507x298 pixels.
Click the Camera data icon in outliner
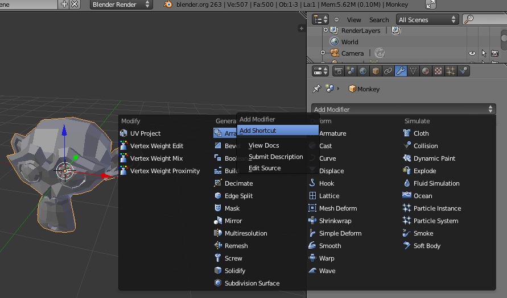(380, 53)
